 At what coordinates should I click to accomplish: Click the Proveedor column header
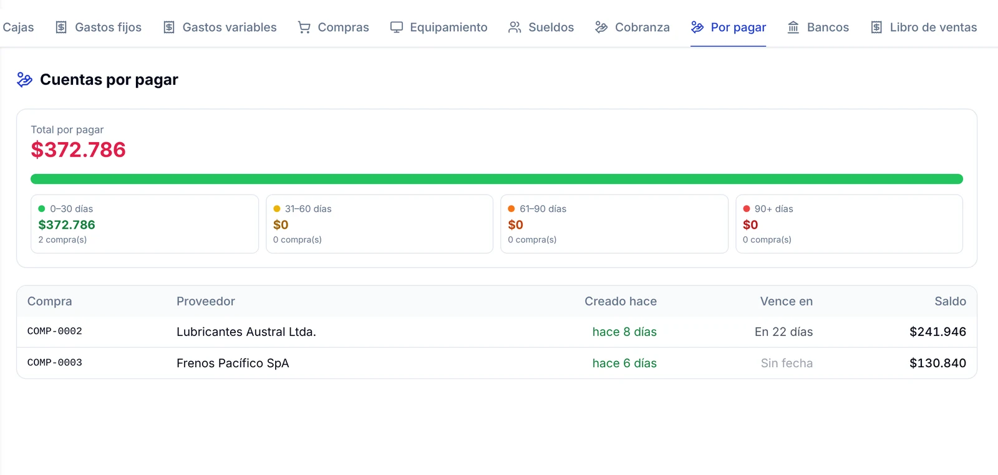coord(206,301)
